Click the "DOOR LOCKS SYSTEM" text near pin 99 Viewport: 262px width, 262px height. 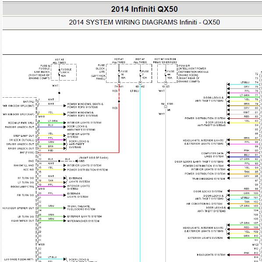(x=208, y=191)
